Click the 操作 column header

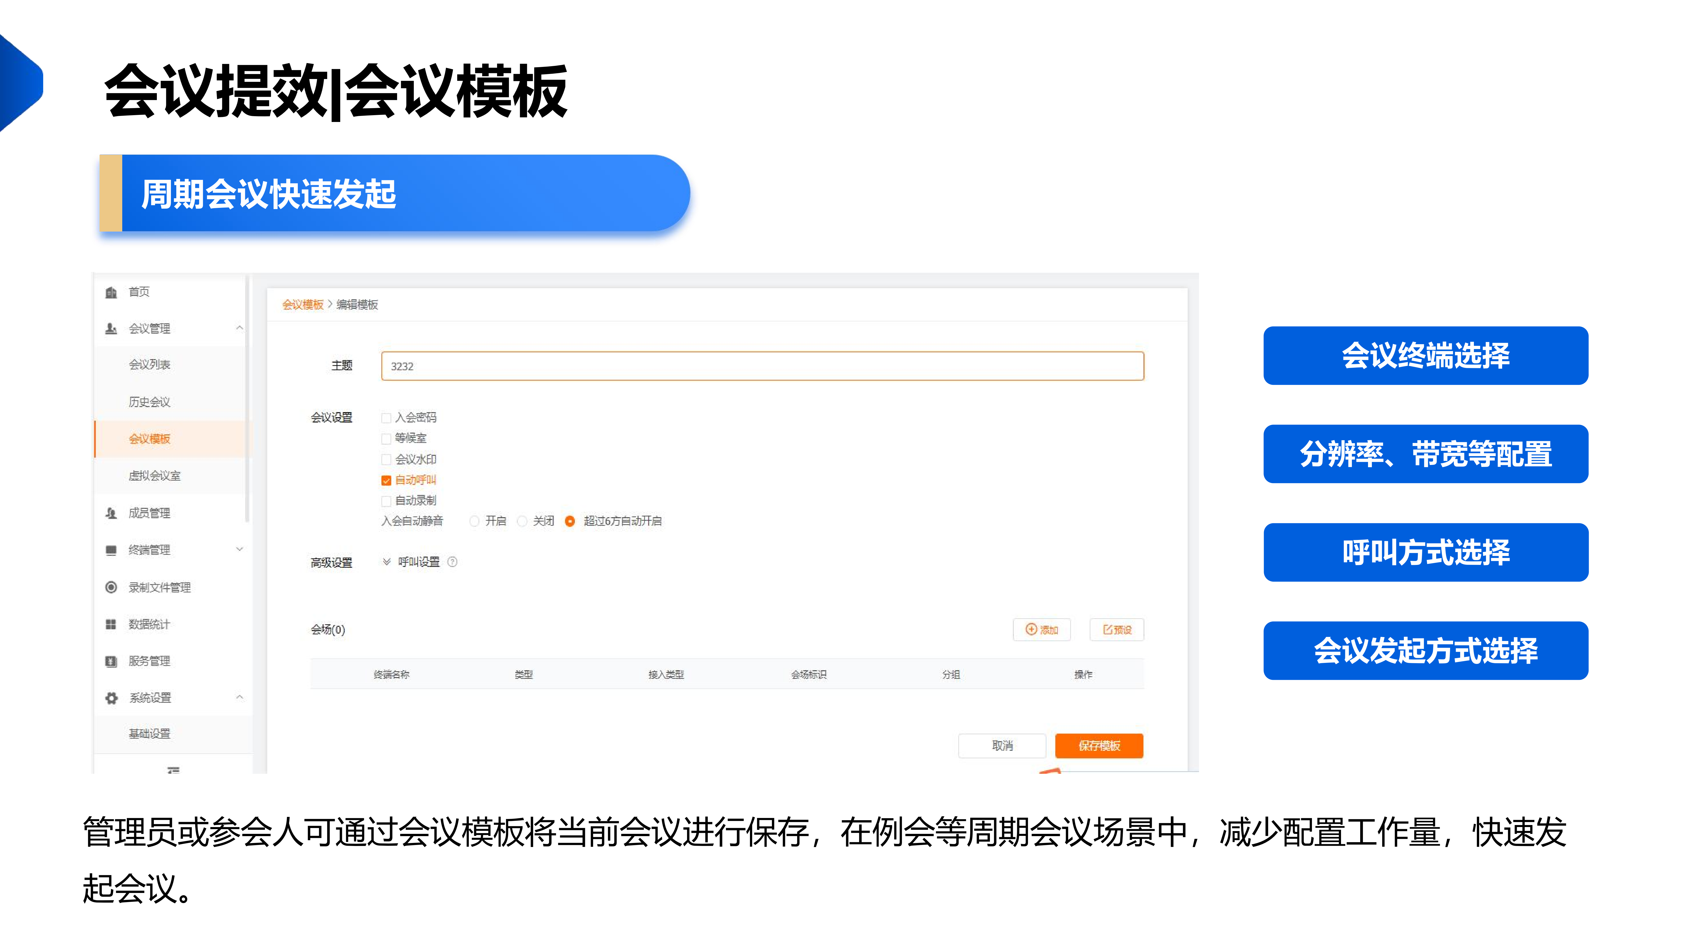pos(1083,675)
